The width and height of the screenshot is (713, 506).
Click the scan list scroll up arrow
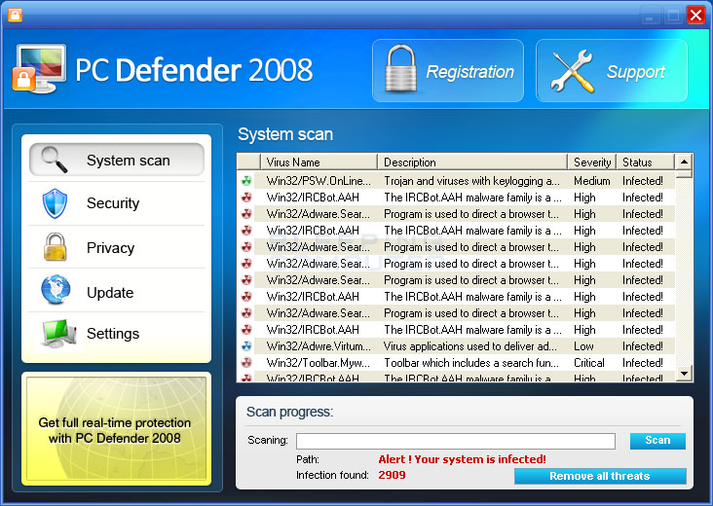pos(684,162)
